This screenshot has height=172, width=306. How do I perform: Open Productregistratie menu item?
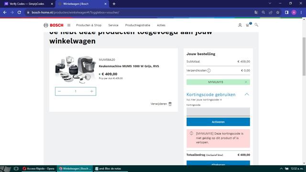(x=138, y=25)
